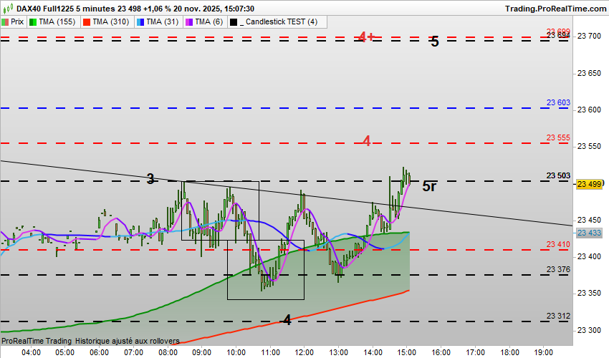This screenshot has width=609, height=358.
Task: Click the red 23 555 level label
Action: pyautogui.click(x=558, y=138)
